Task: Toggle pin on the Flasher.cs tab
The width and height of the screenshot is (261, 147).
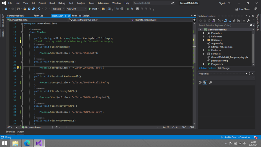Action: tap(66, 16)
